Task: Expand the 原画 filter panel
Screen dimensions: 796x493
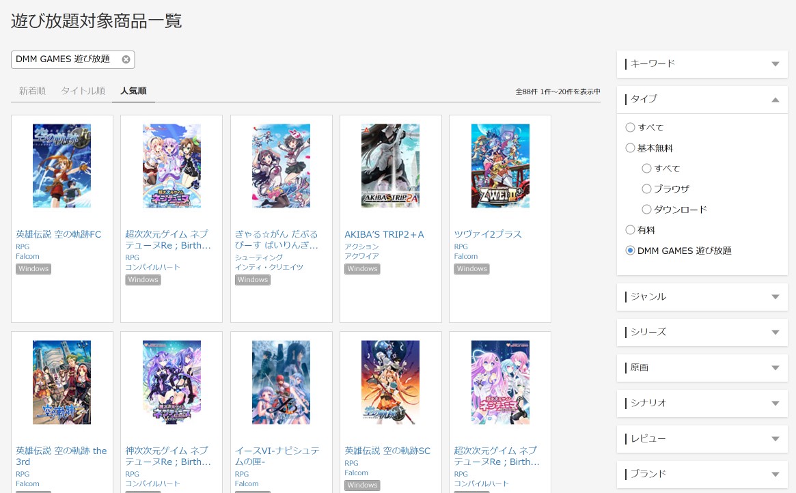Action: coord(702,368)
